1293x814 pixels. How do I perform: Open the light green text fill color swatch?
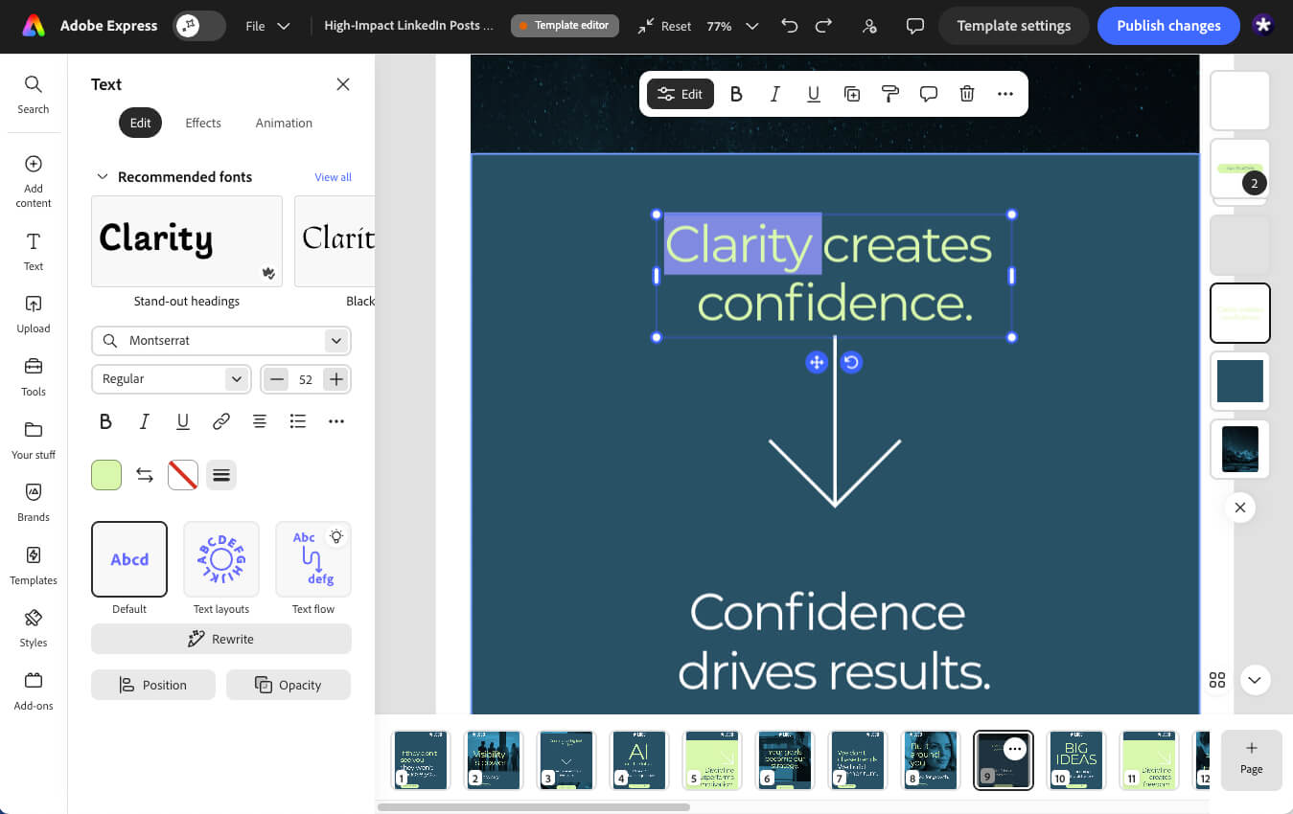[106, 475]
